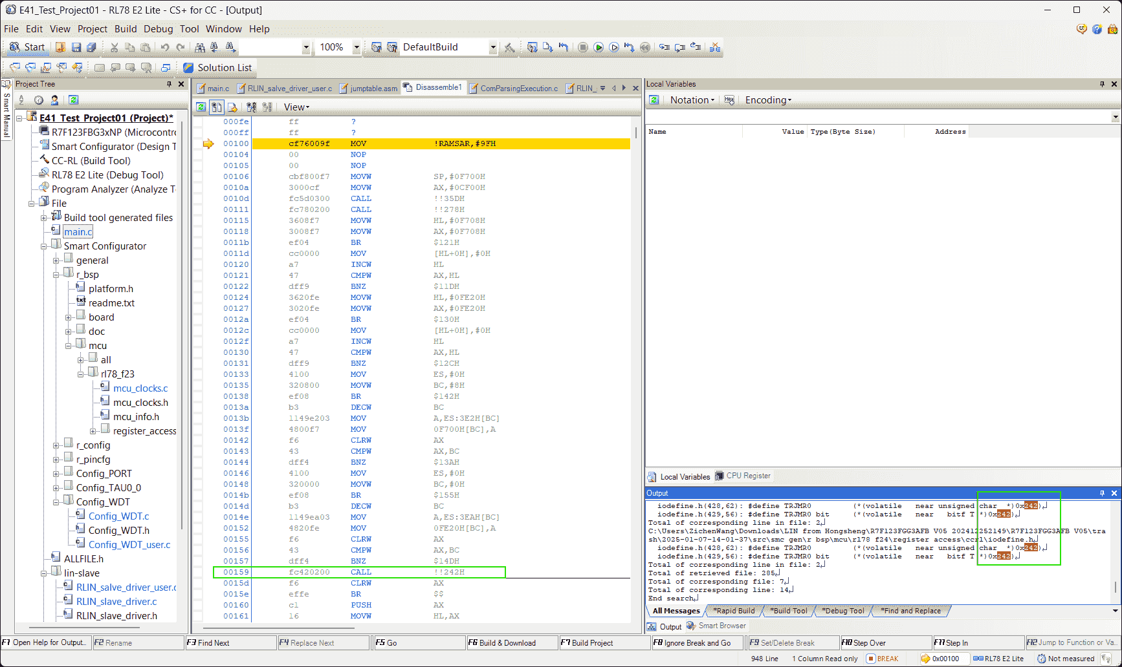Switch to the jumptable.asm tab
This screenshot has width=1122, height=667.
(x=373, y=89)
